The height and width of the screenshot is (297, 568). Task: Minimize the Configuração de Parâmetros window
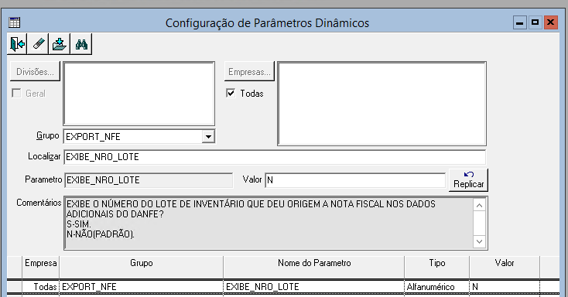(x=520, y=23)
